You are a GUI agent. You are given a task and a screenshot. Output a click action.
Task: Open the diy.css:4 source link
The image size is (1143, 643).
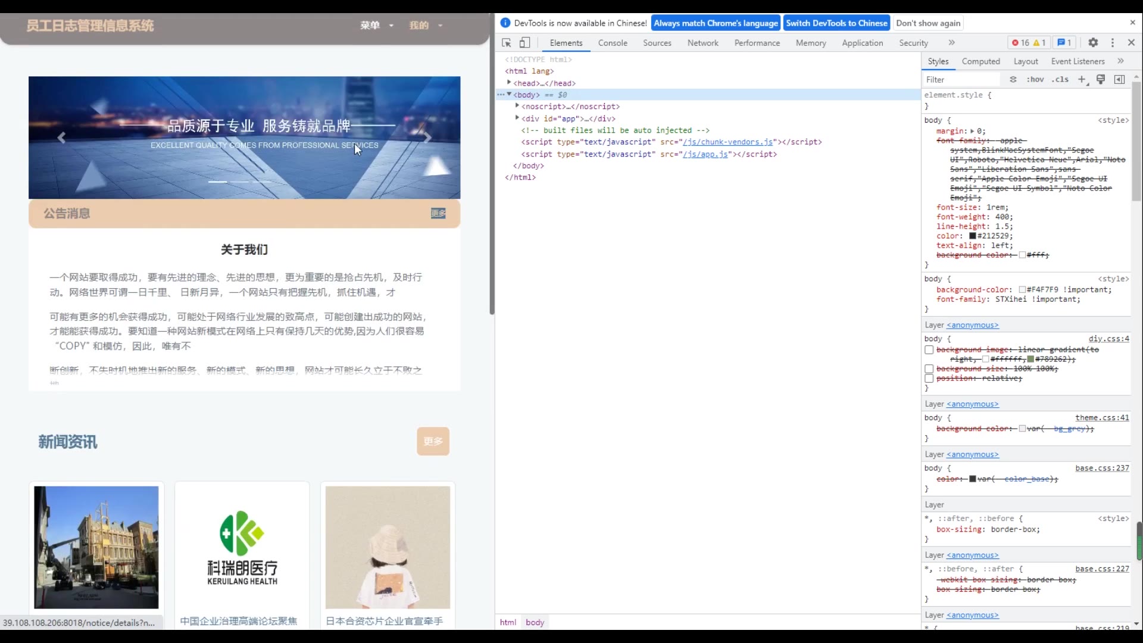pos(1108,339)
